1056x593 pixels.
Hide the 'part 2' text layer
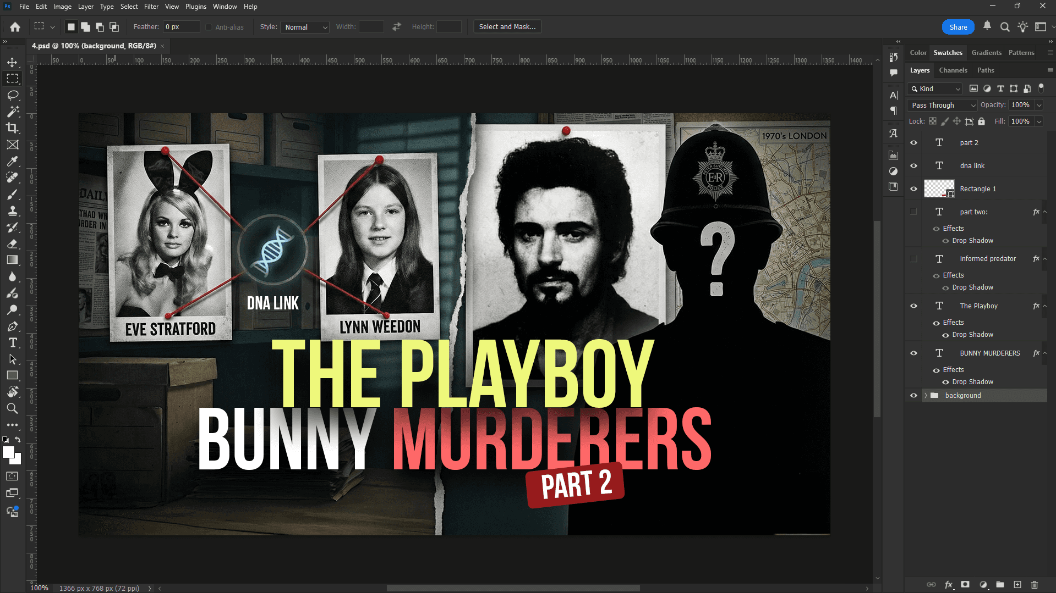pos(914,143)
